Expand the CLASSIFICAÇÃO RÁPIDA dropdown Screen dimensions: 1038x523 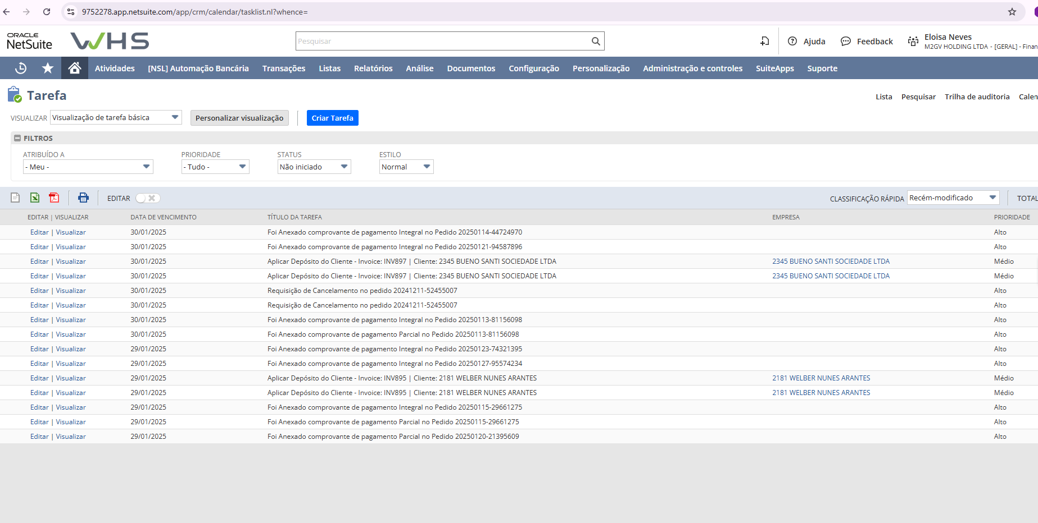coord(953,198)
